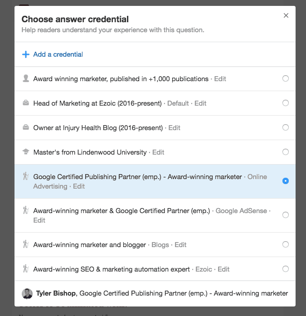
Task: Edit the Master's from Lindenwood University credential
Action: (158, 152)
